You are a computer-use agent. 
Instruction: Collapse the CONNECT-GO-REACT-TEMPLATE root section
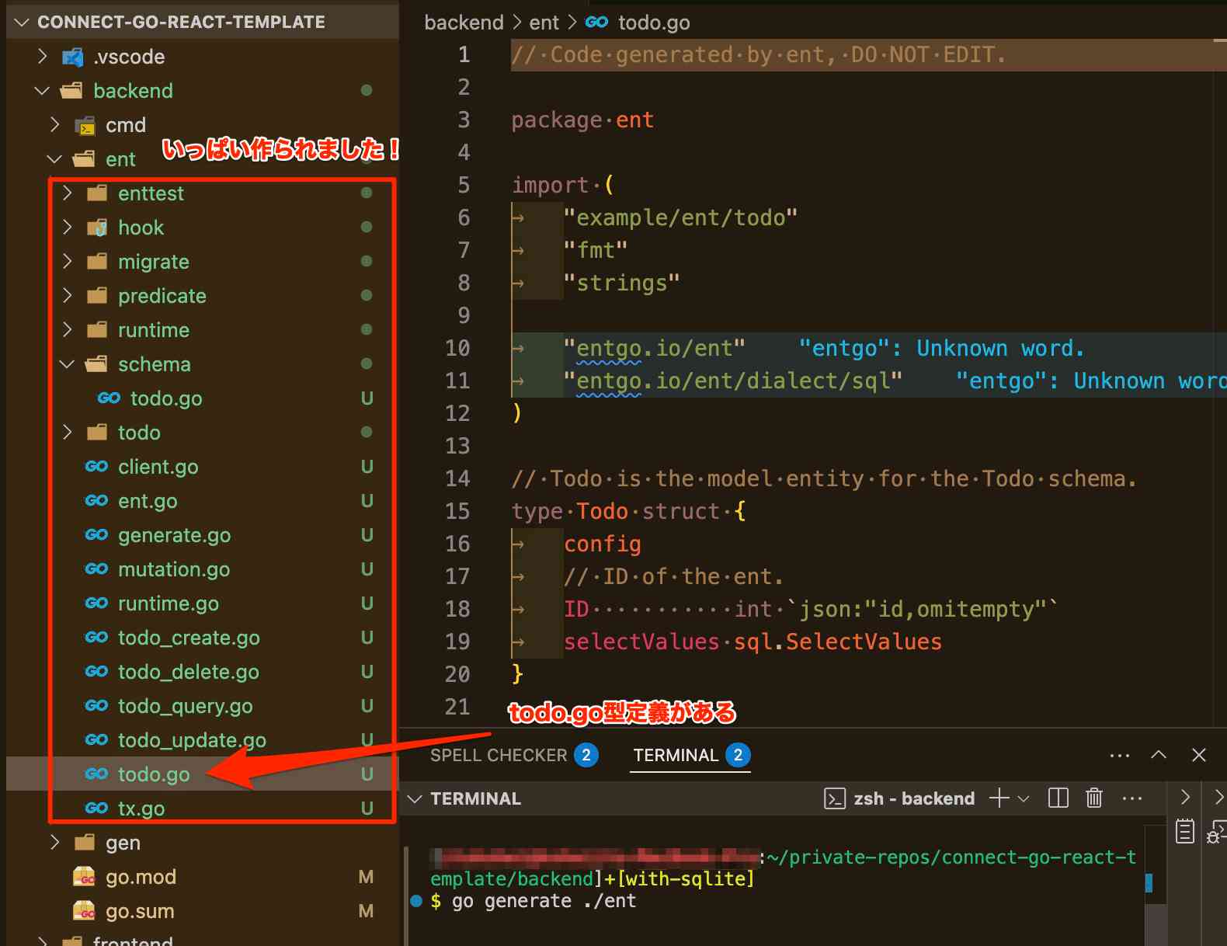tap(22, 22)
